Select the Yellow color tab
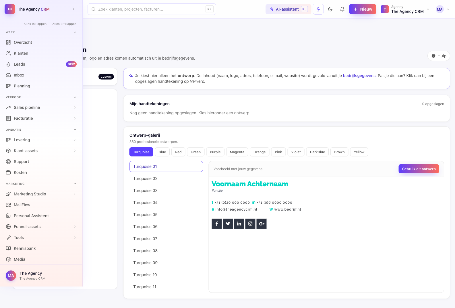 [359, 152]
